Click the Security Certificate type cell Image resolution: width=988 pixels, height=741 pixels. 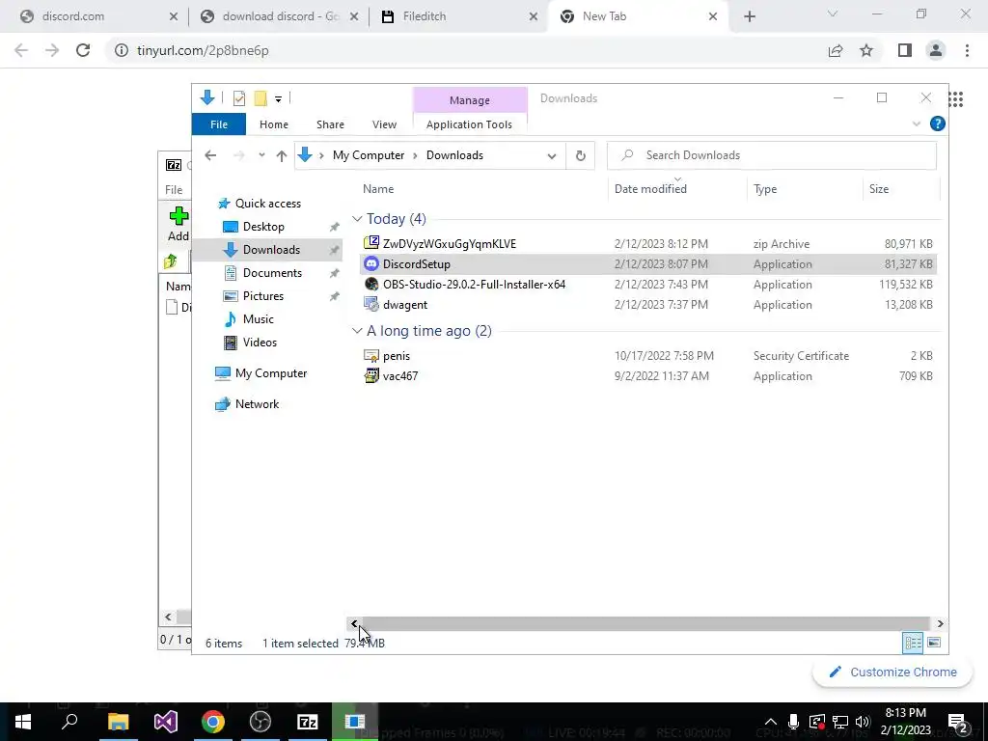[801, 356]
